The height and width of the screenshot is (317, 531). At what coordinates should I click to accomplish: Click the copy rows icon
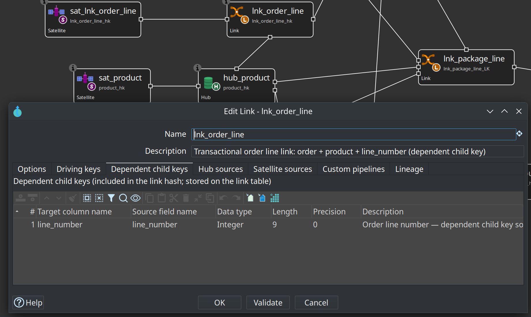point(150,198)
